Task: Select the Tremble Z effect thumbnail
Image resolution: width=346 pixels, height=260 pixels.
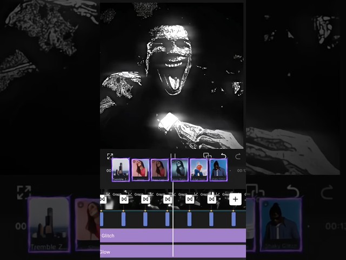Action: pyautogui.click(x=121, y=170)
